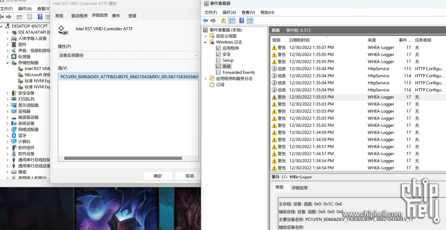Open 操作(A) menu in Event Viewer
Image resolution: width=446 pixels, height=230 pixels.
(x=229, y=12)
